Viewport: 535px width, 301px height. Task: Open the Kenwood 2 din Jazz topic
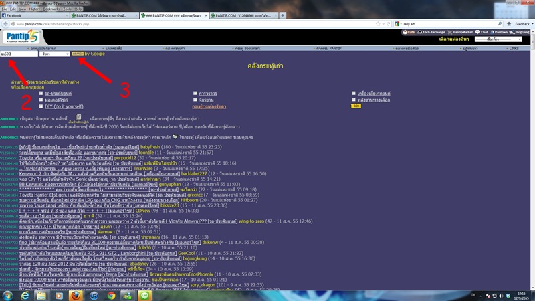click(x=99, y=174)
